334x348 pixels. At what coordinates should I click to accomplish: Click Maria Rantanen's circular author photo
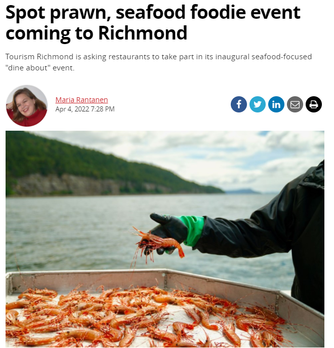(27, 106)
